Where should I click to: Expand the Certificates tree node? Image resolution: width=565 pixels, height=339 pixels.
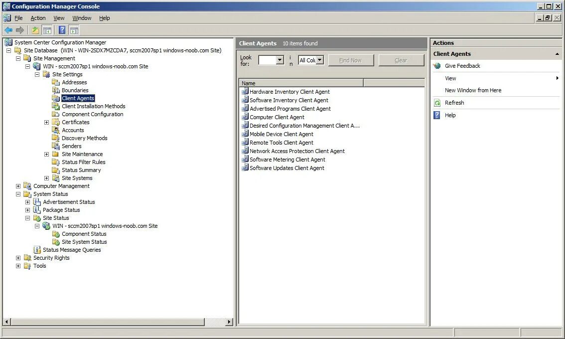point(47,122)
